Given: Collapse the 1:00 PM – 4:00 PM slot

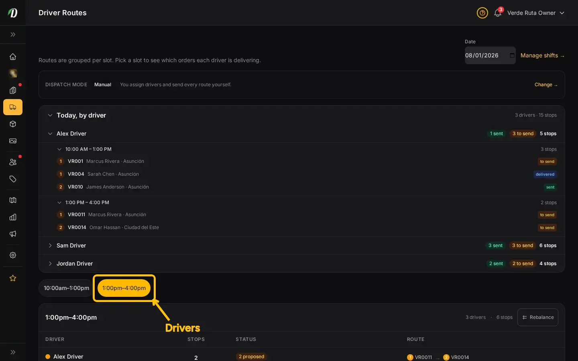Looking at the screenshot, I should (59, 203).
